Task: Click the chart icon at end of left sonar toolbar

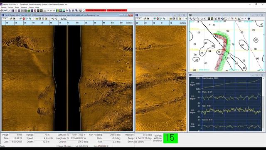Action: click(65, 18)
